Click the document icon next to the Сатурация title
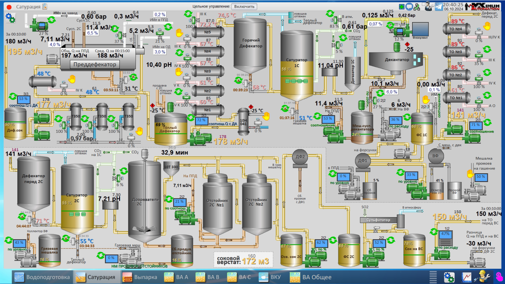Viewport: 505px width, 284px height. click(x=45, y=6)
